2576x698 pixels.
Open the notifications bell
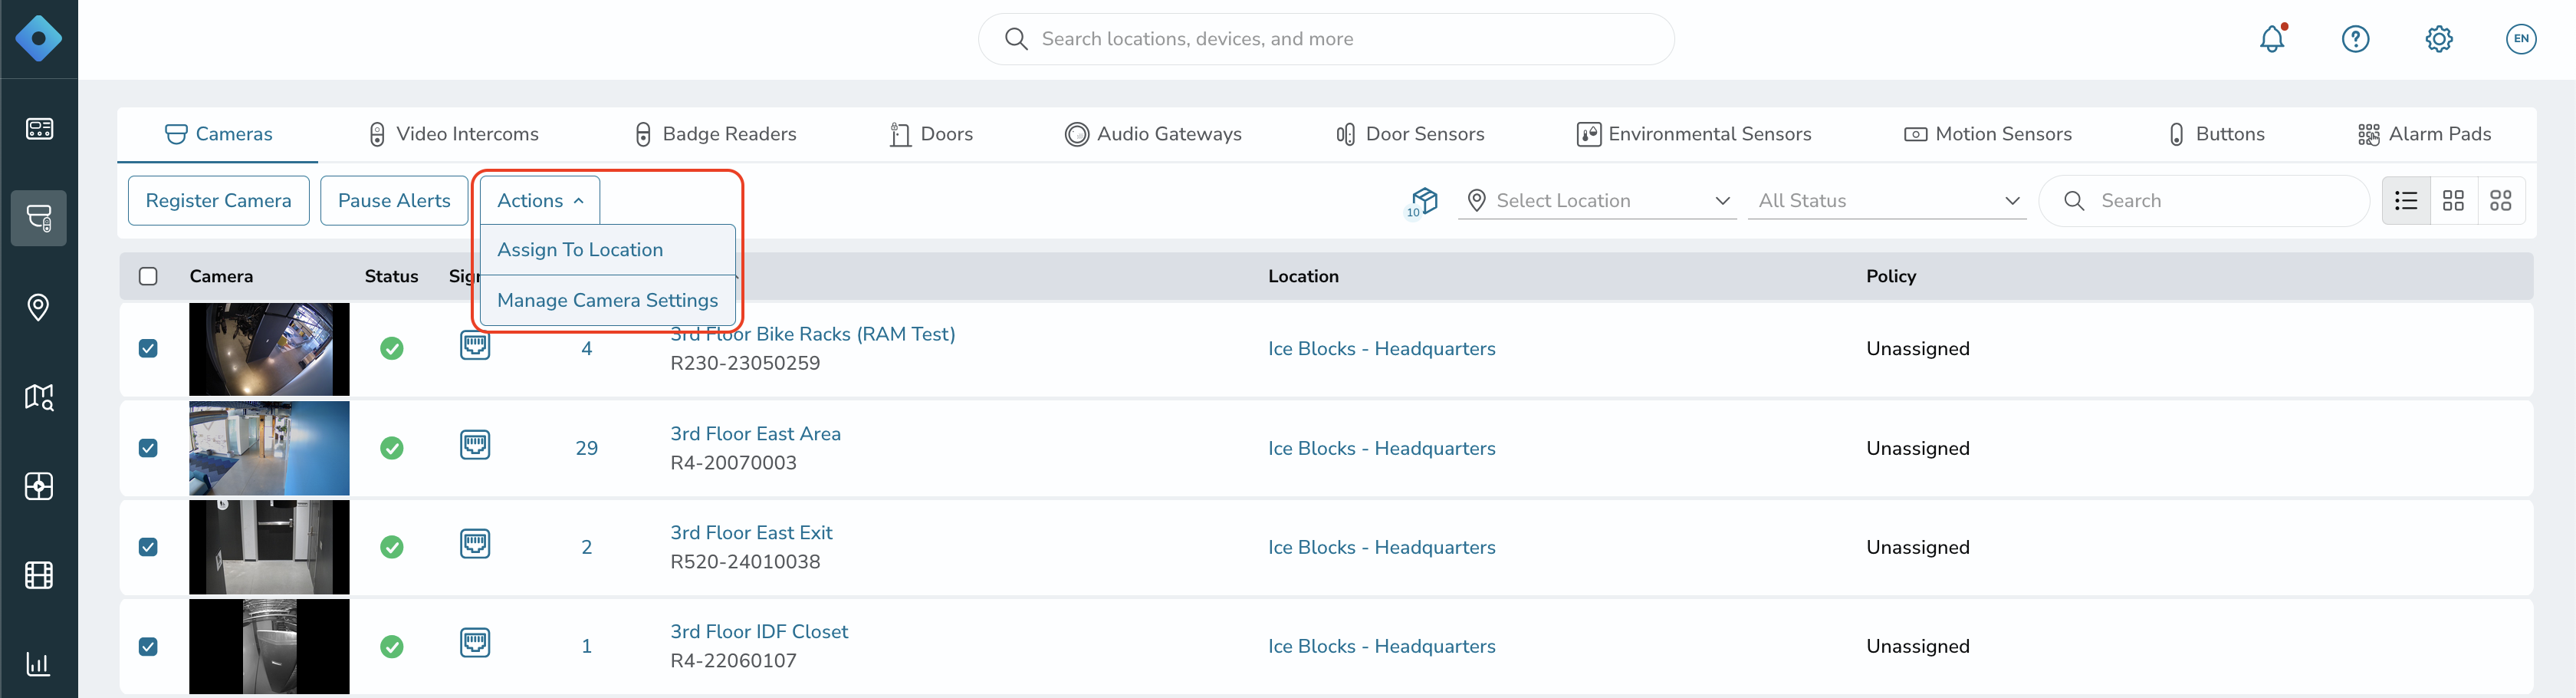(x=2272, y=38)
